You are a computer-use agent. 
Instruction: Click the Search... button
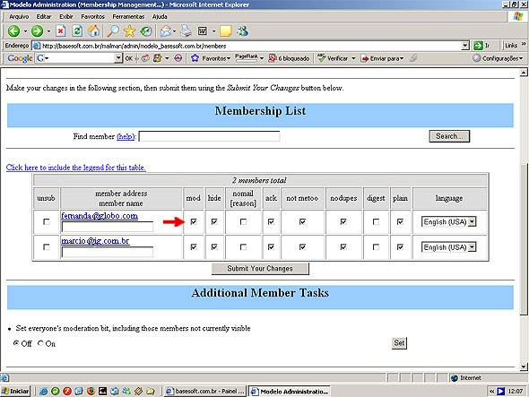449,136
